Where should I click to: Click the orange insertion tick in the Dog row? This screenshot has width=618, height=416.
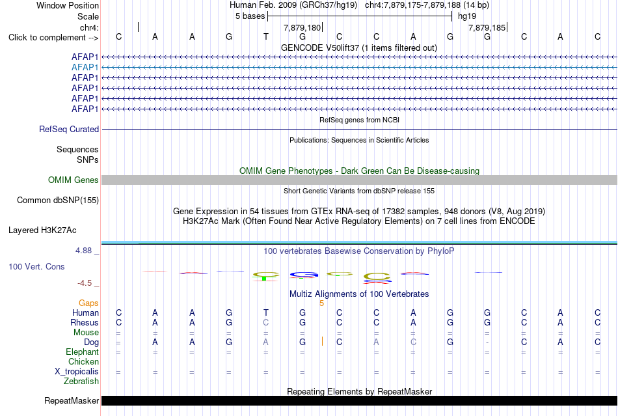pos(322,342)
